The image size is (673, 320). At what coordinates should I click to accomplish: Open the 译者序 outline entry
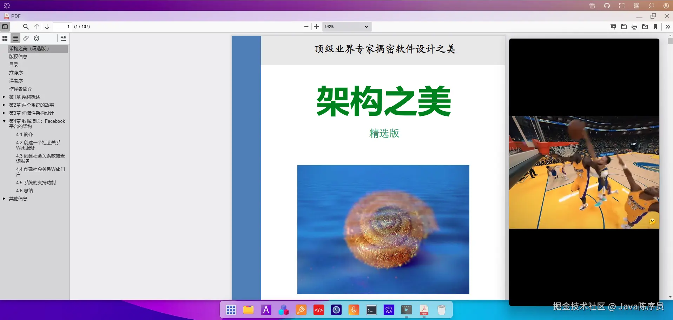tap(16, 81)
